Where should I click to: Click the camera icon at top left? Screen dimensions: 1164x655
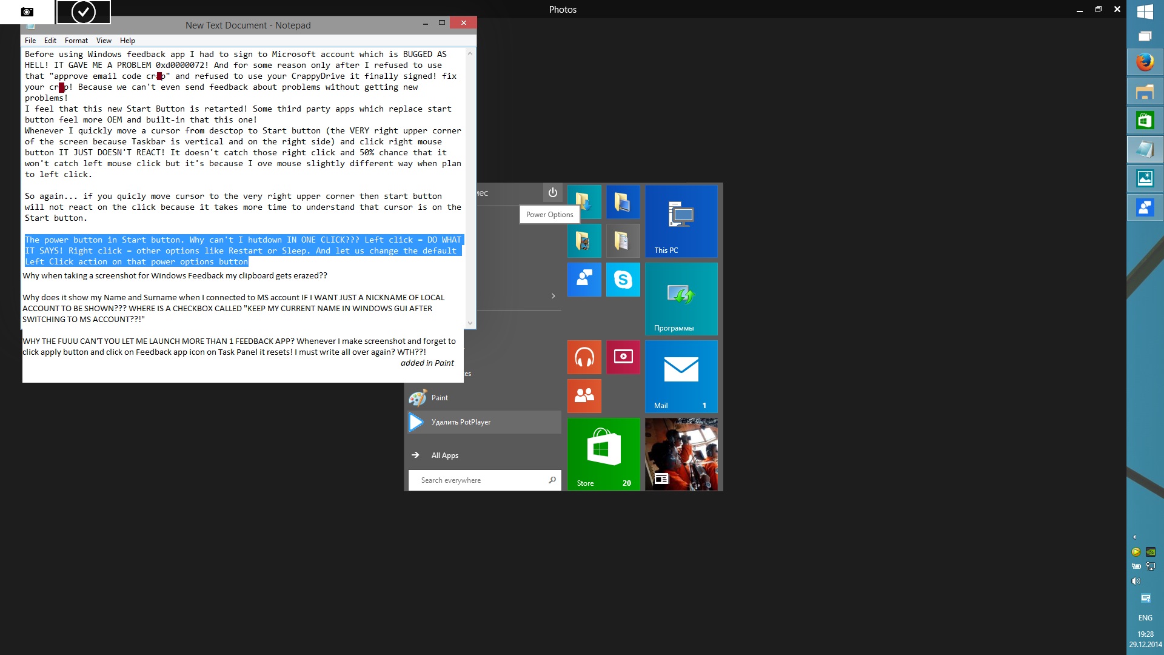[x=27, y=12]
